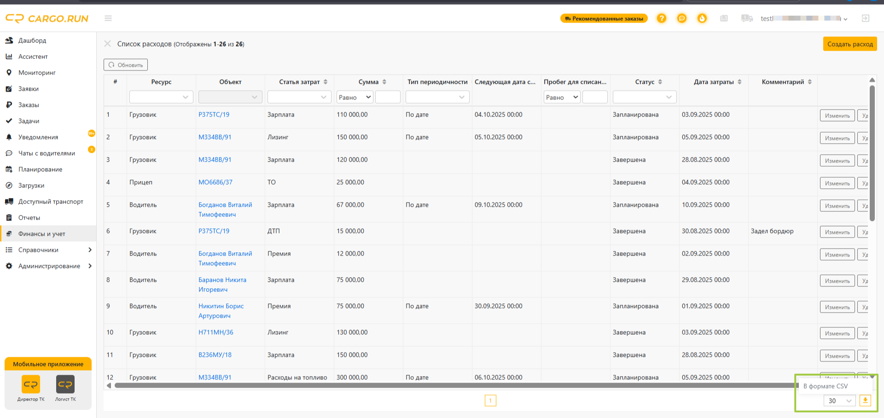Go to Загрузки section
Viewport: 884px width, 418px height.
48,186
